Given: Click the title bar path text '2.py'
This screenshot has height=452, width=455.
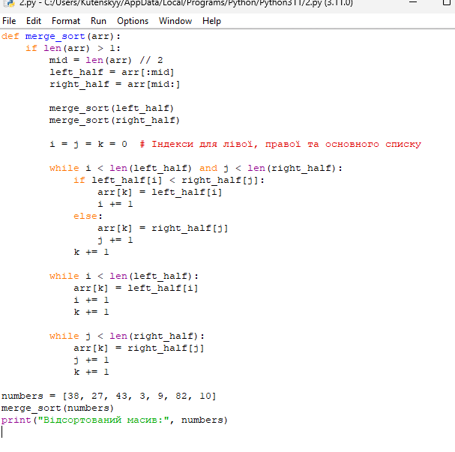Looking at the screenshot, I should coord(28,3).
